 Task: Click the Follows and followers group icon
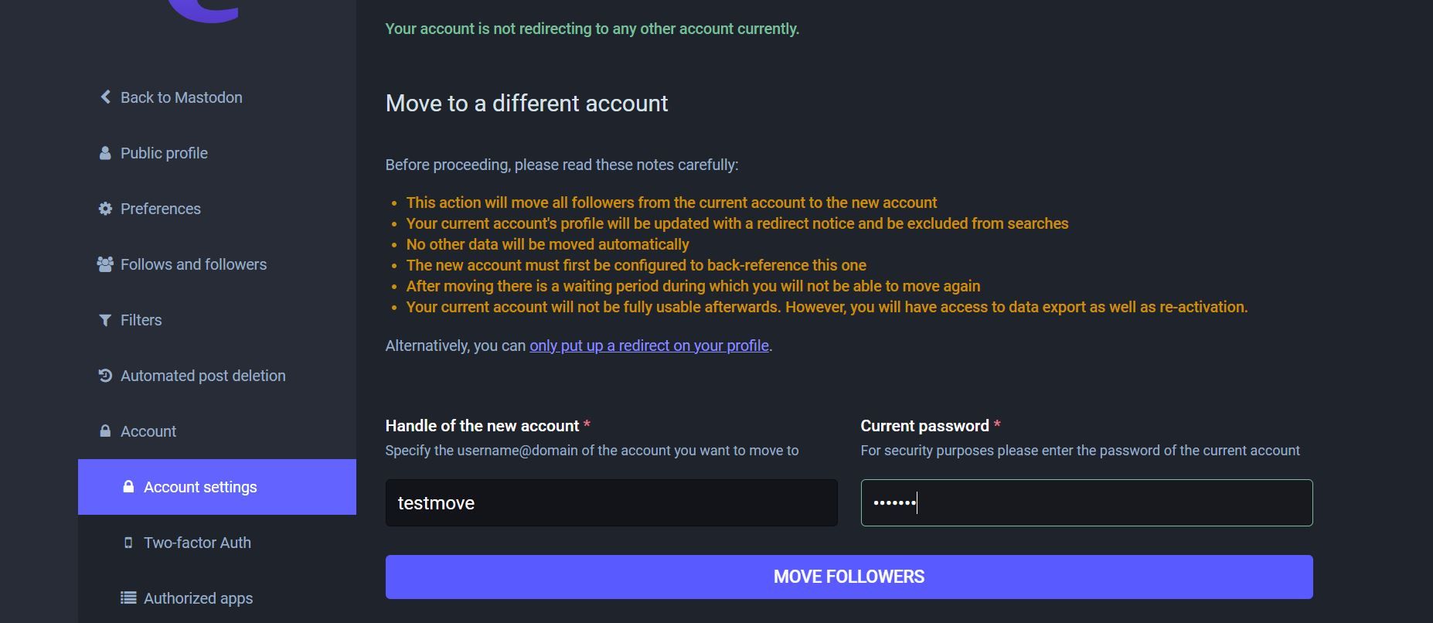(x=105, y=264)
